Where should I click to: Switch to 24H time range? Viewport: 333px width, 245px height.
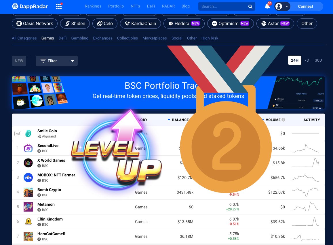(x=294, y=60)
